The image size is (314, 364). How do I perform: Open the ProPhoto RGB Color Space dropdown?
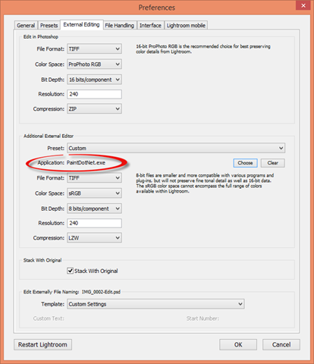pos(94,64)
